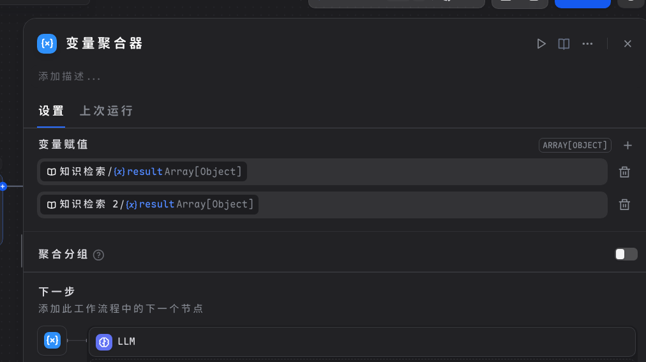Open the 知识检索/result variable selector
646x362 pixels.
(144, 172)
